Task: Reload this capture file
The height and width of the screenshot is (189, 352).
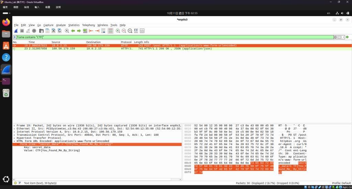Action: coord(59,31)
